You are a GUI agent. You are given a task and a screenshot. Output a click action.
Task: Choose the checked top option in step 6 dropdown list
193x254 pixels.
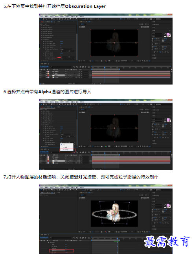click(x=67, y=144)
